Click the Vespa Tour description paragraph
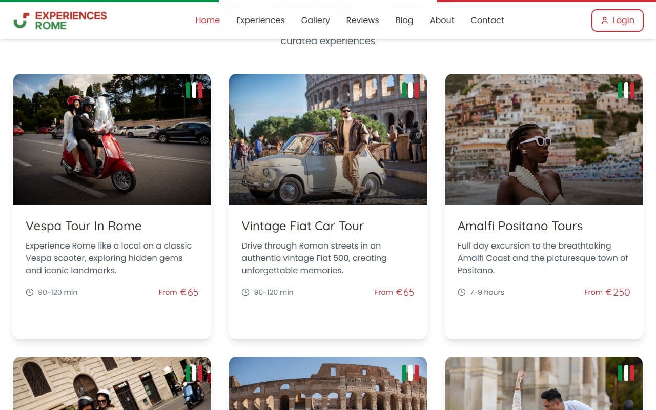The image size is (656, 410). [x=109, y=258]
